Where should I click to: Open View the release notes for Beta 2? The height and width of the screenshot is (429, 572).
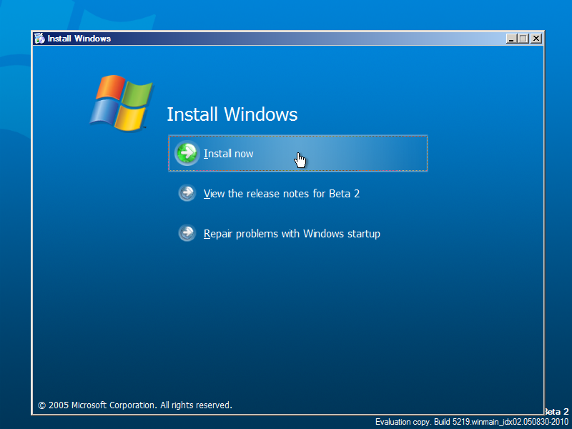click(x=282, y=193)
